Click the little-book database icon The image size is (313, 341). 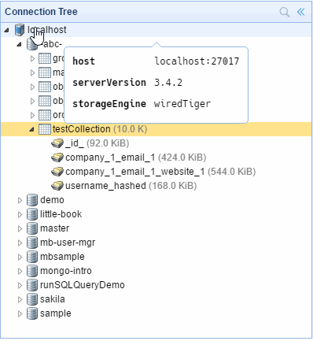[32, 214]
